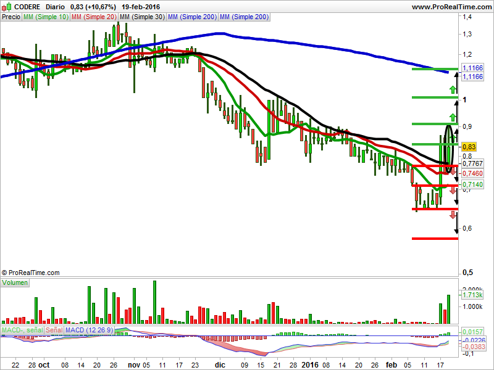Click the feb month label on time axis

[x=391, y=365]
